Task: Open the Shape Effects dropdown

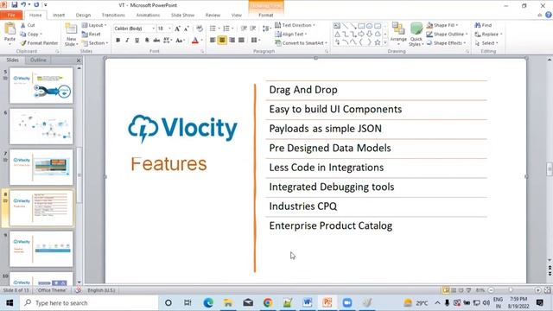Action: [446, 43]
